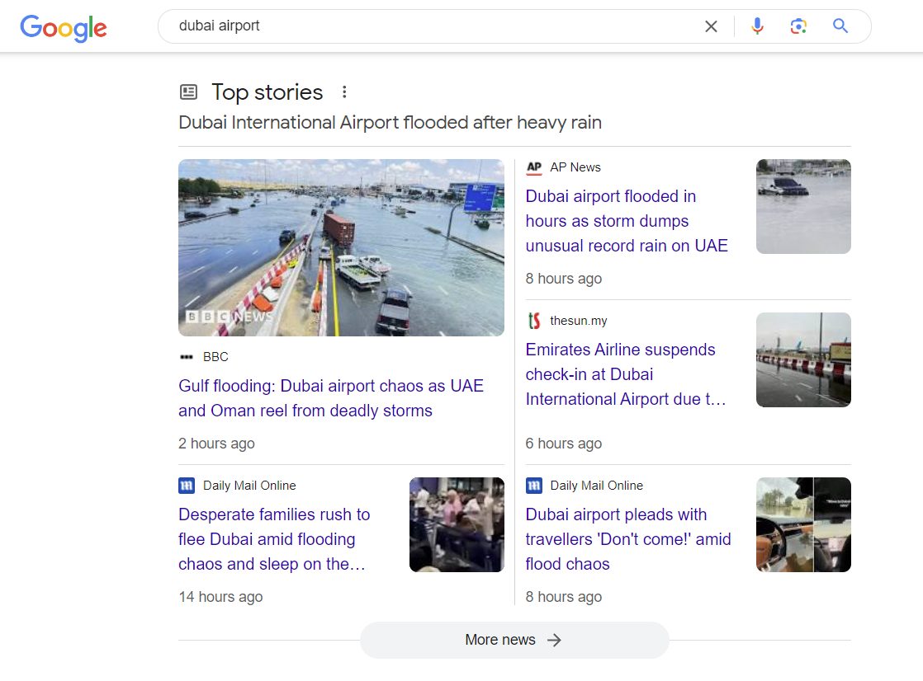Click the Top stories newspaper icon
923x681 pixels.
tap(188, 92)
